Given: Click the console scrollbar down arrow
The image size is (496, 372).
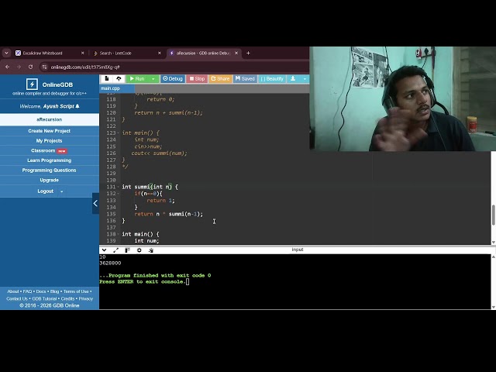Looking at the screenshot, I should (x=493, y=307).
